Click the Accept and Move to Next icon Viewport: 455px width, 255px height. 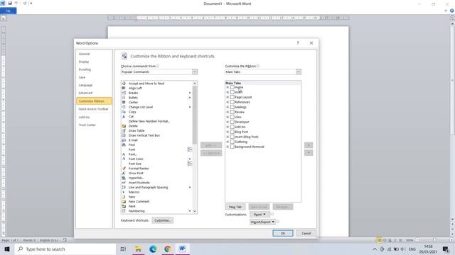(124, 84)
